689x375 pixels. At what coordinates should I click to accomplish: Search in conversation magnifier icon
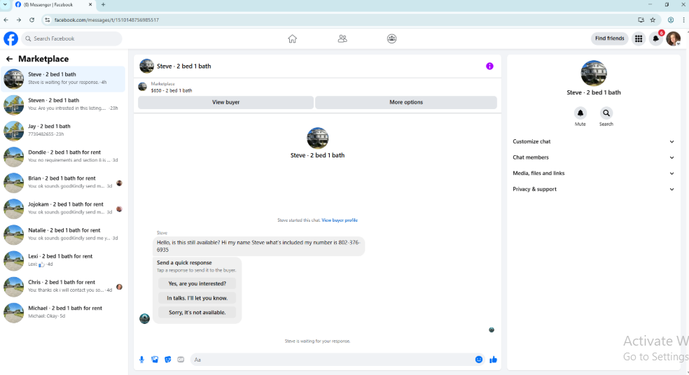click(606, 113)
